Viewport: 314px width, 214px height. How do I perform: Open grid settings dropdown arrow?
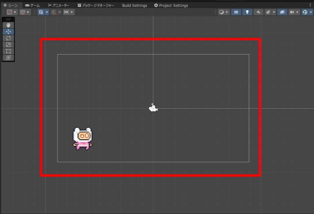coord(47,12)
